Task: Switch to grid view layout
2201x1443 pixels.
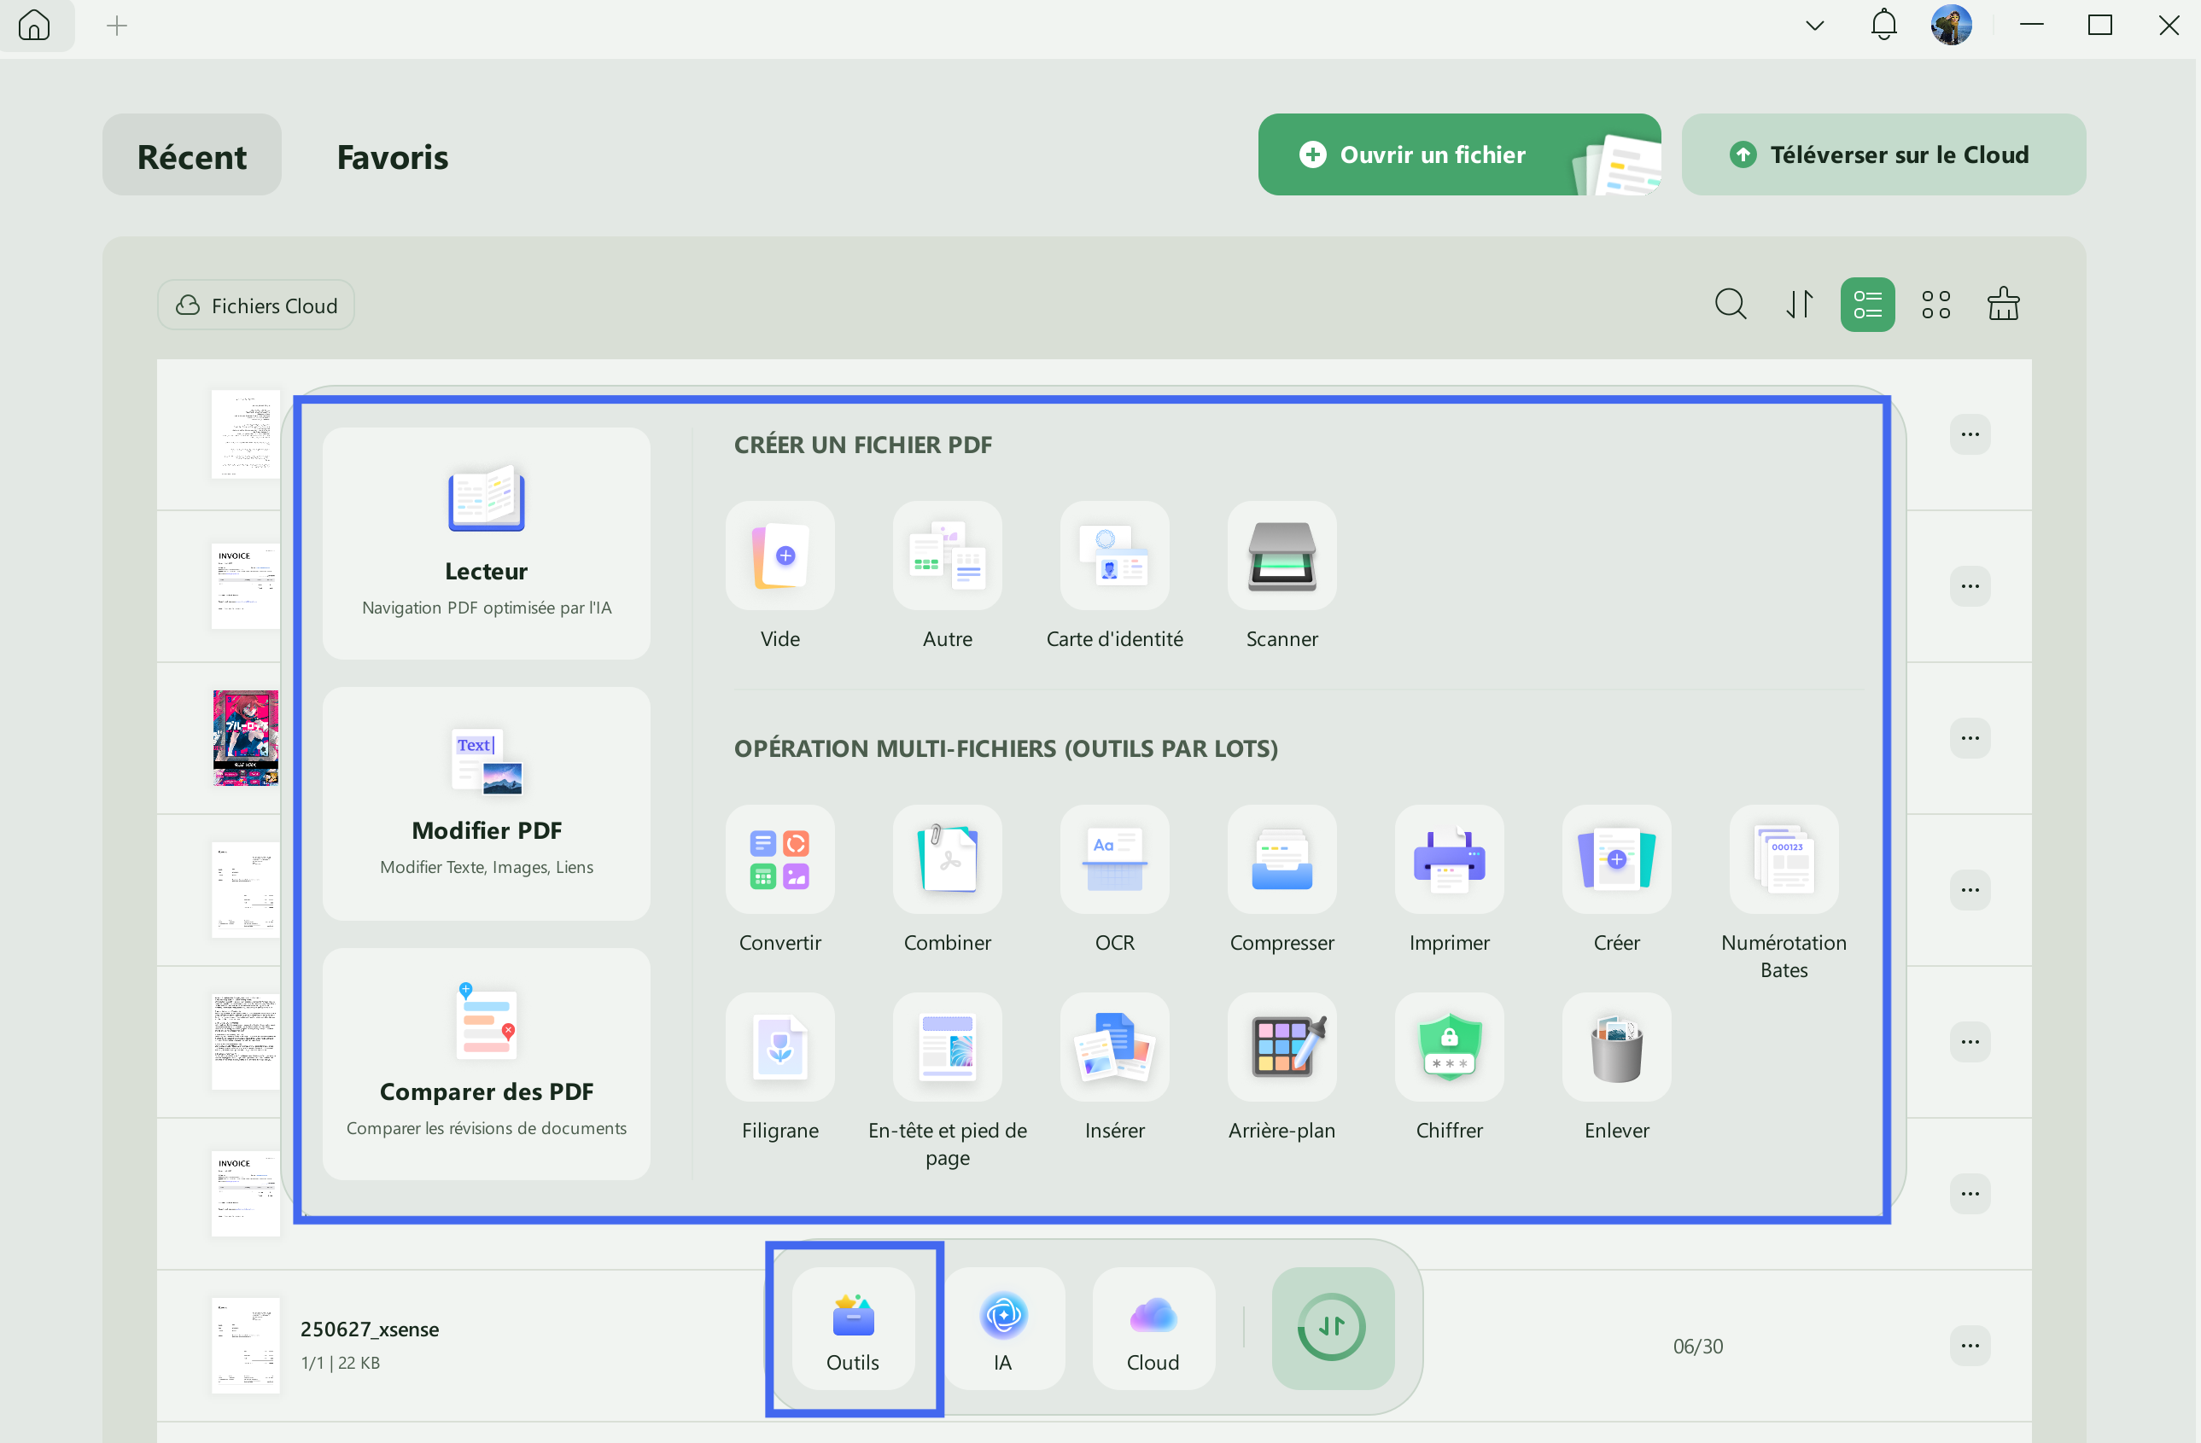Action: click(x=1935, y=305)
